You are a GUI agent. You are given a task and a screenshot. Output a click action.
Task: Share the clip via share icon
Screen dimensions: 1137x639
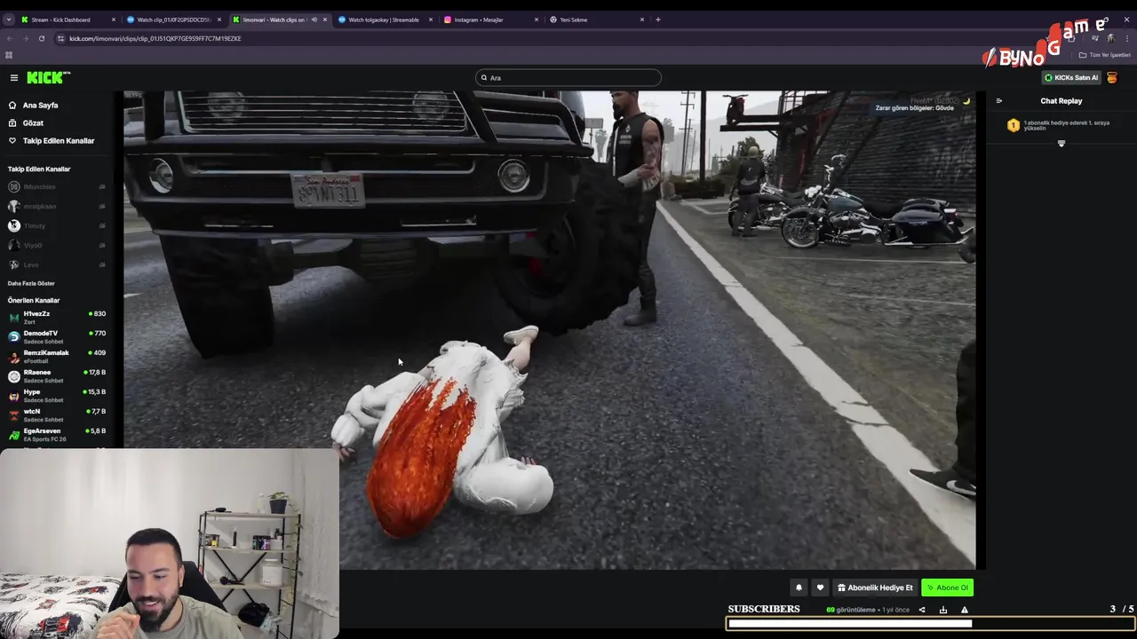(922, 610)
